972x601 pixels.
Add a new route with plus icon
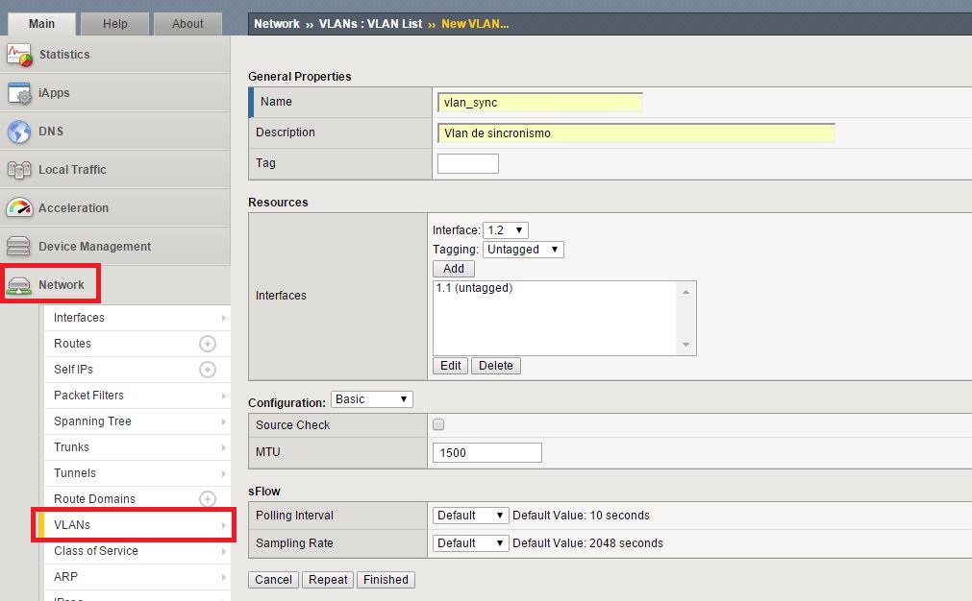pos(207,344)
